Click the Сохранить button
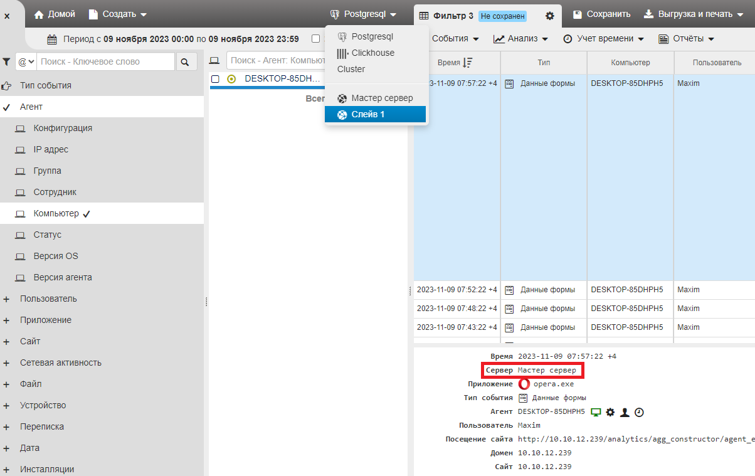 coord(601,14)
